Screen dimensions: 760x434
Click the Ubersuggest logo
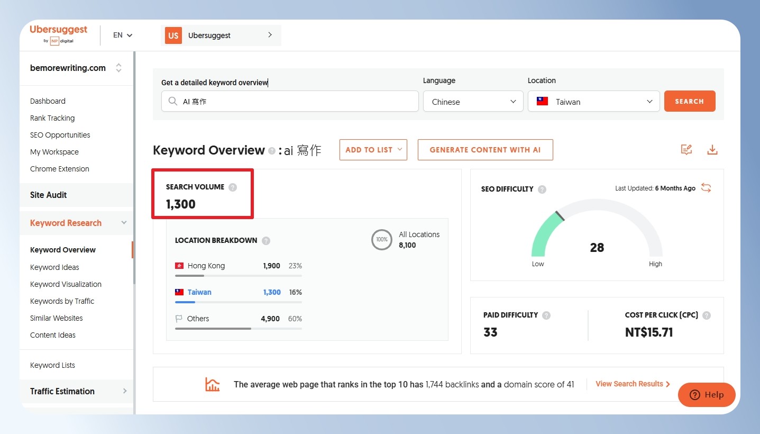click(x=59, y=35)
